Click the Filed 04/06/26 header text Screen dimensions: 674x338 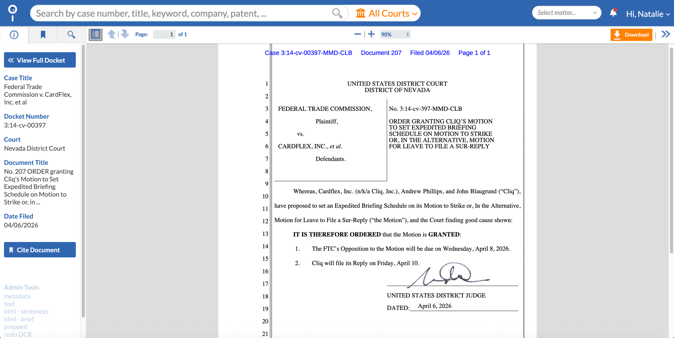[430, 53]
